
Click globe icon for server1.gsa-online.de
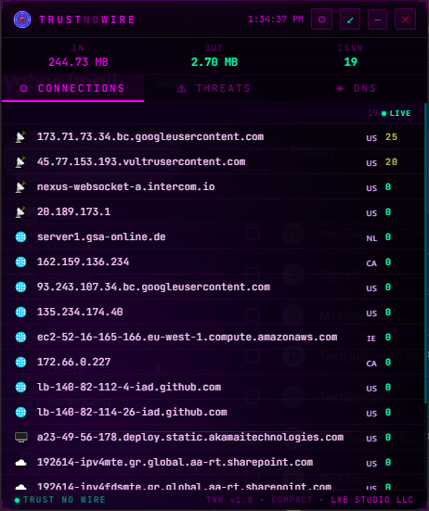tap(20, 236)
